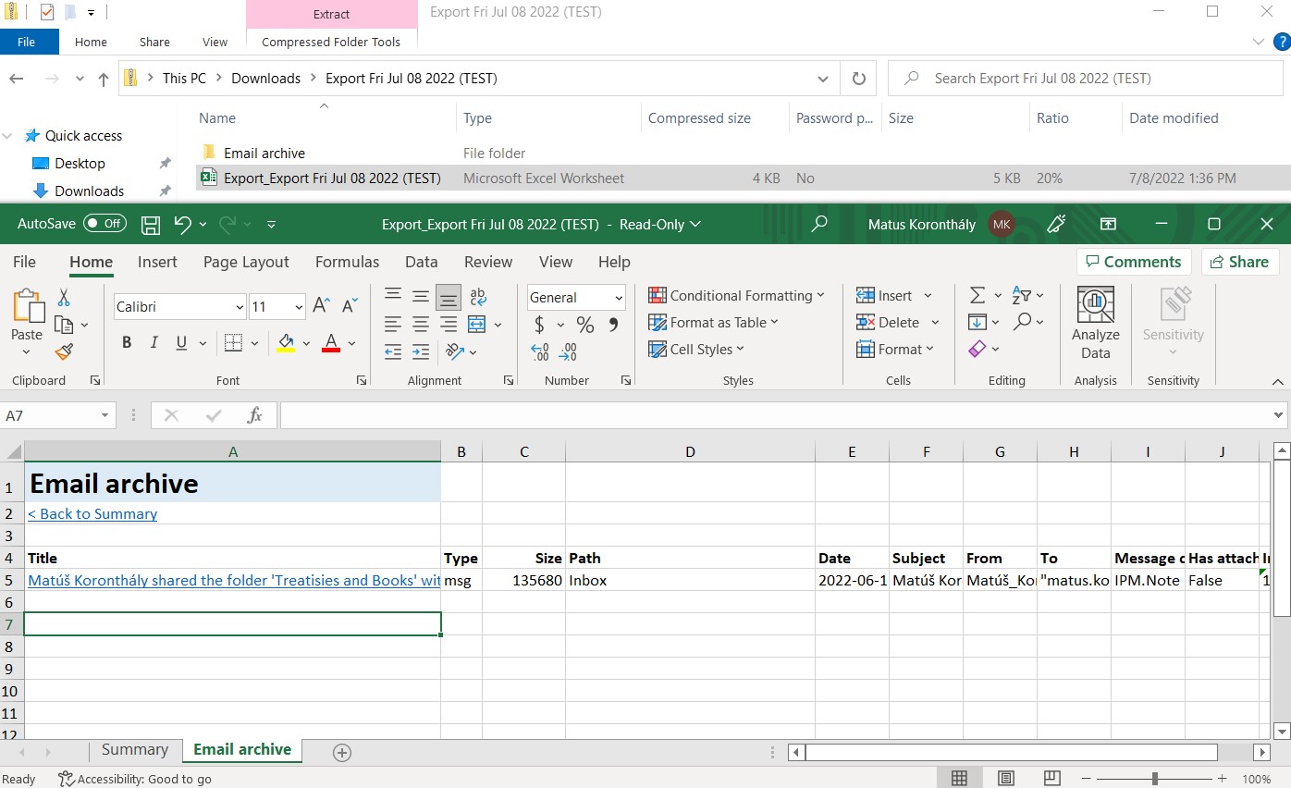The width and height of the screenshot is (1291, 788).
Task: Toggle the Align Right button
Action: point(449,325)
